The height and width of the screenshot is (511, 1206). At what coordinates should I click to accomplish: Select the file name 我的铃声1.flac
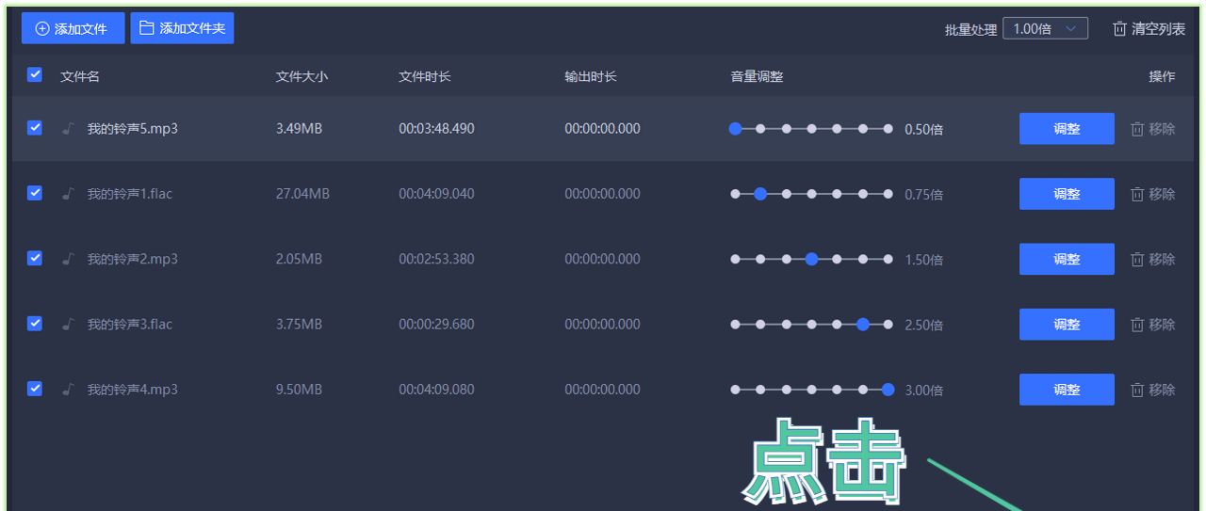pos(130,194)
